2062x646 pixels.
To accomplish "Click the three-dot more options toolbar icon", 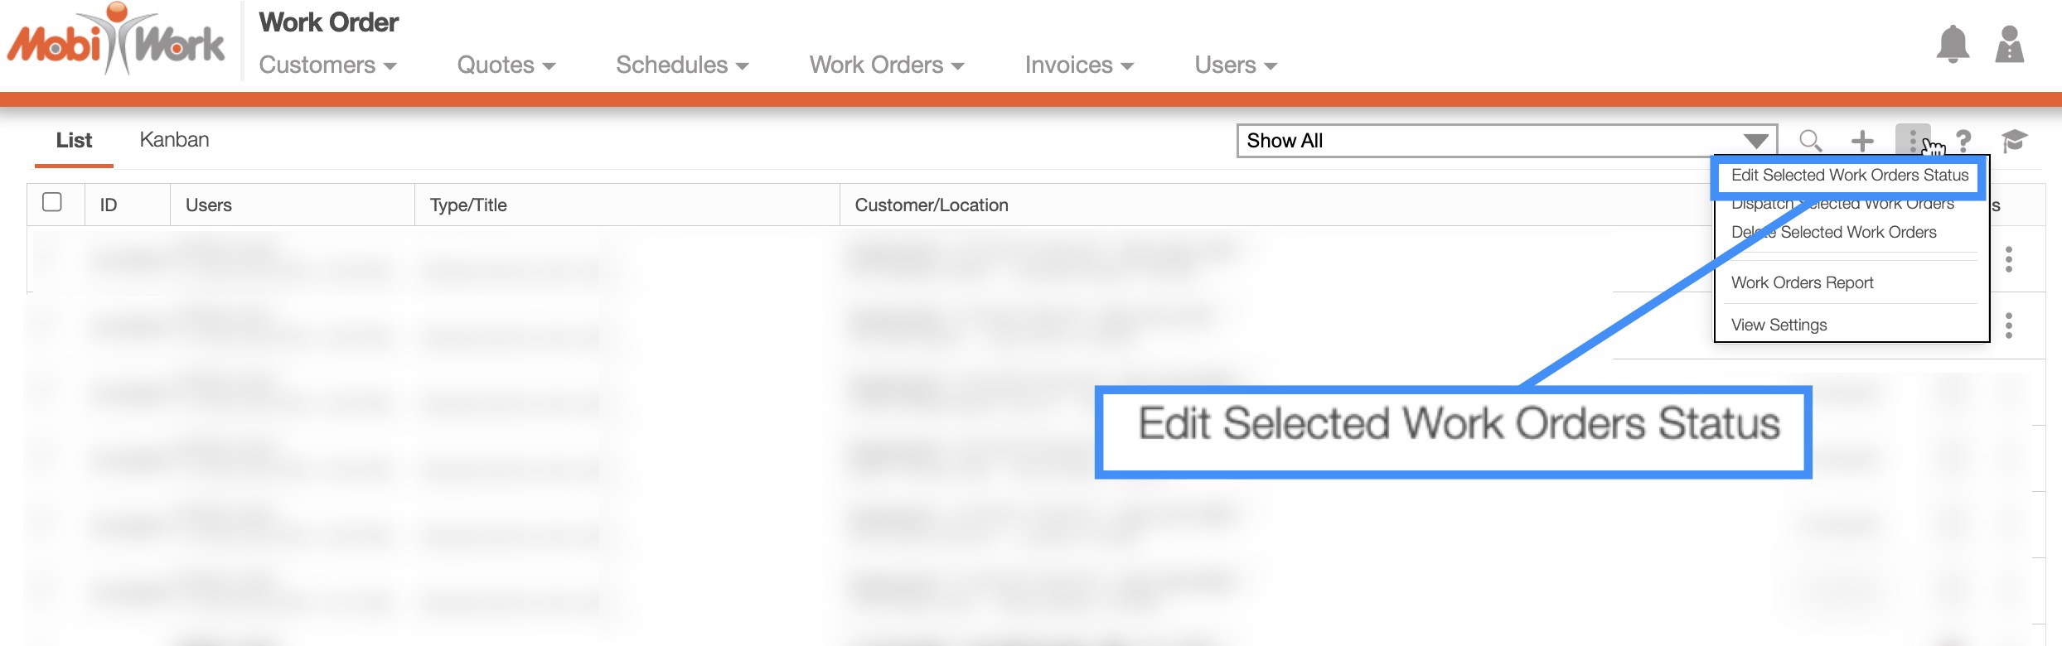I will [1912, 140].
